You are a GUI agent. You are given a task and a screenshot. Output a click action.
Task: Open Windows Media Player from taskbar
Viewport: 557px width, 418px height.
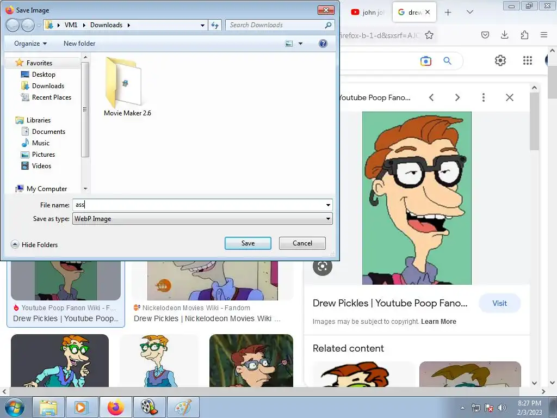coord(82,407)
